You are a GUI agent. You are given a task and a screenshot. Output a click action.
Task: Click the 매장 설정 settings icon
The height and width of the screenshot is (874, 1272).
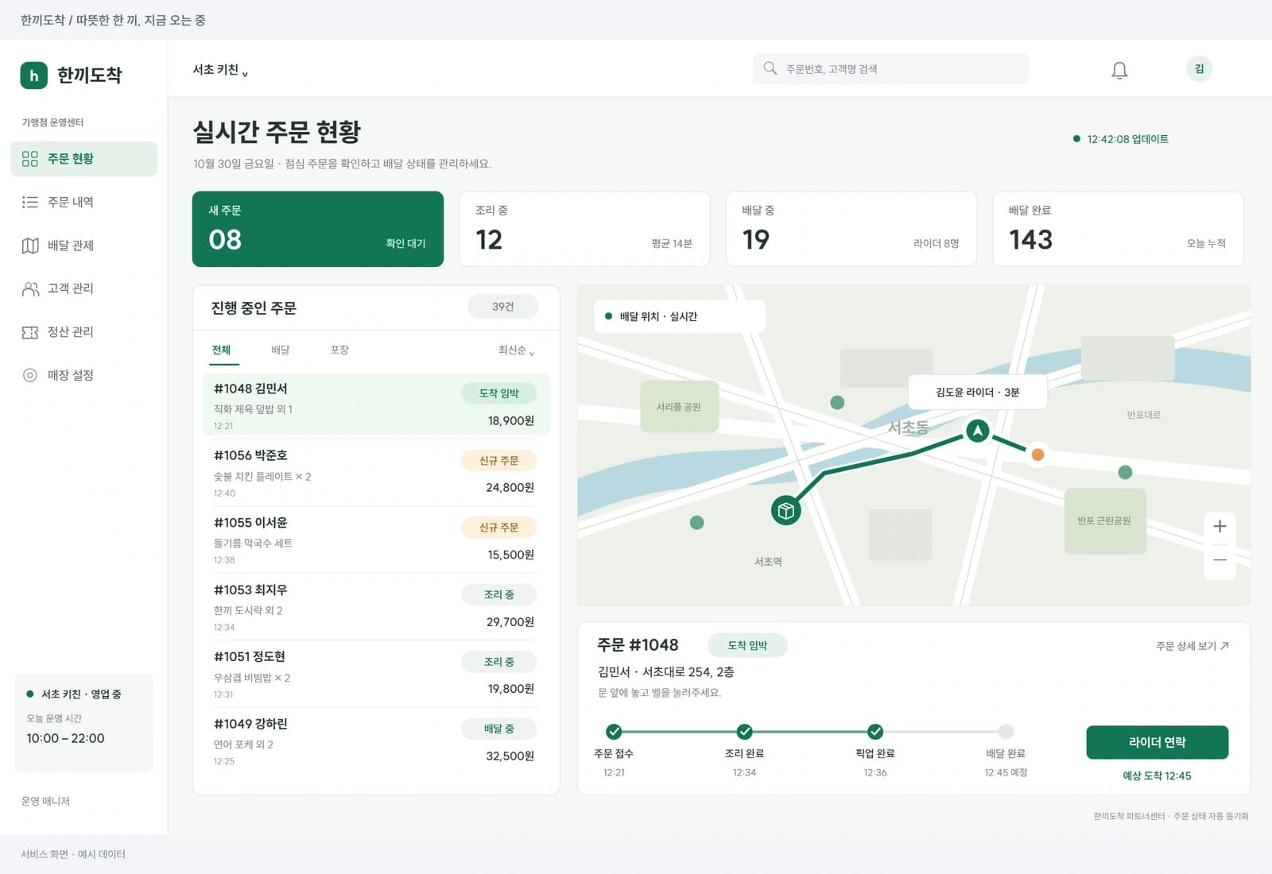point(30,375)
